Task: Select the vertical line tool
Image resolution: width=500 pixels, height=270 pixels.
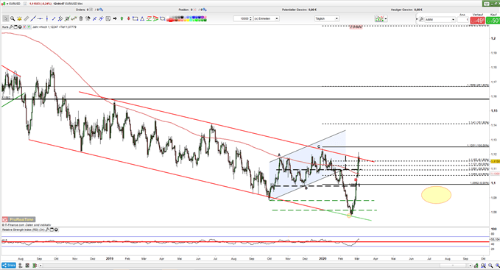Action: point(47,19)
